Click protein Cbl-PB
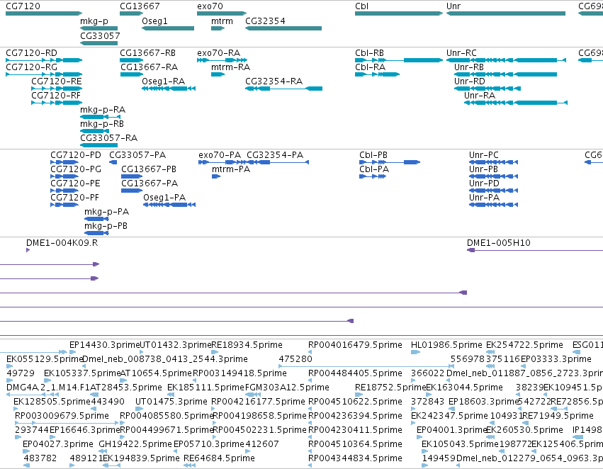 (390, 162)
